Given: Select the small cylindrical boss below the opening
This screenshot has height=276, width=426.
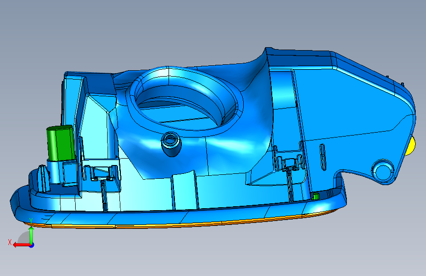Looking at the screenshot, I should tap(171, 144).
